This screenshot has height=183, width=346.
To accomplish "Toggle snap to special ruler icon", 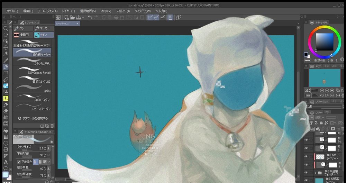I will pyautogui.click(x=156, y=17).
